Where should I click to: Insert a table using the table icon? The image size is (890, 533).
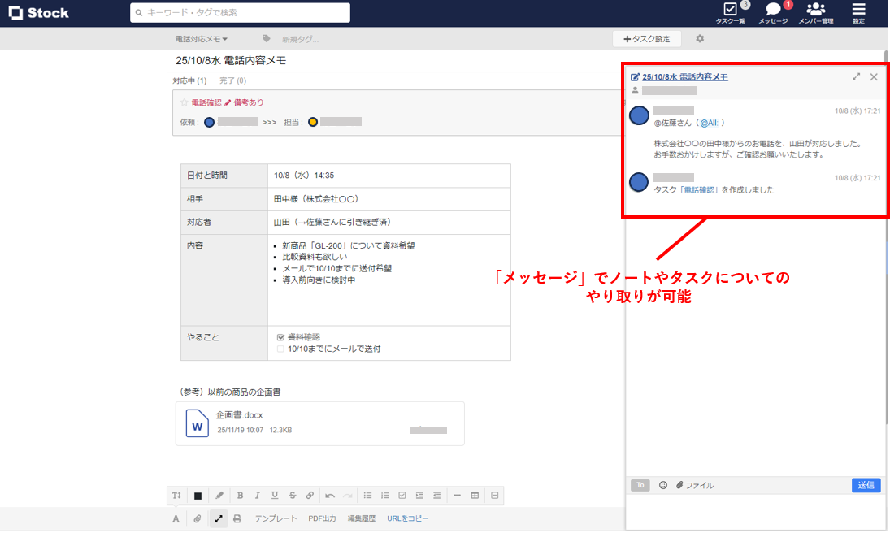[475, 495]
